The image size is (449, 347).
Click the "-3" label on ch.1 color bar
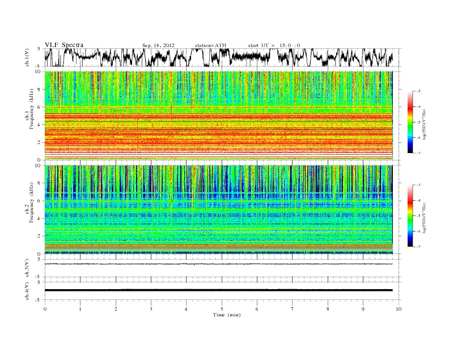point(418,91)
